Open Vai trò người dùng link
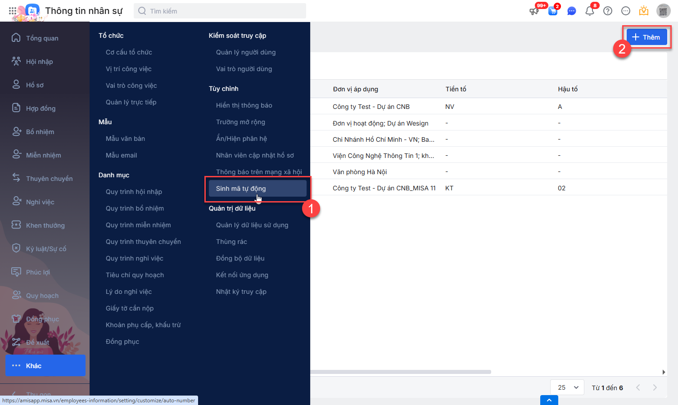The height and width of the screenshot is (405, 678). [x=244, y=69]
